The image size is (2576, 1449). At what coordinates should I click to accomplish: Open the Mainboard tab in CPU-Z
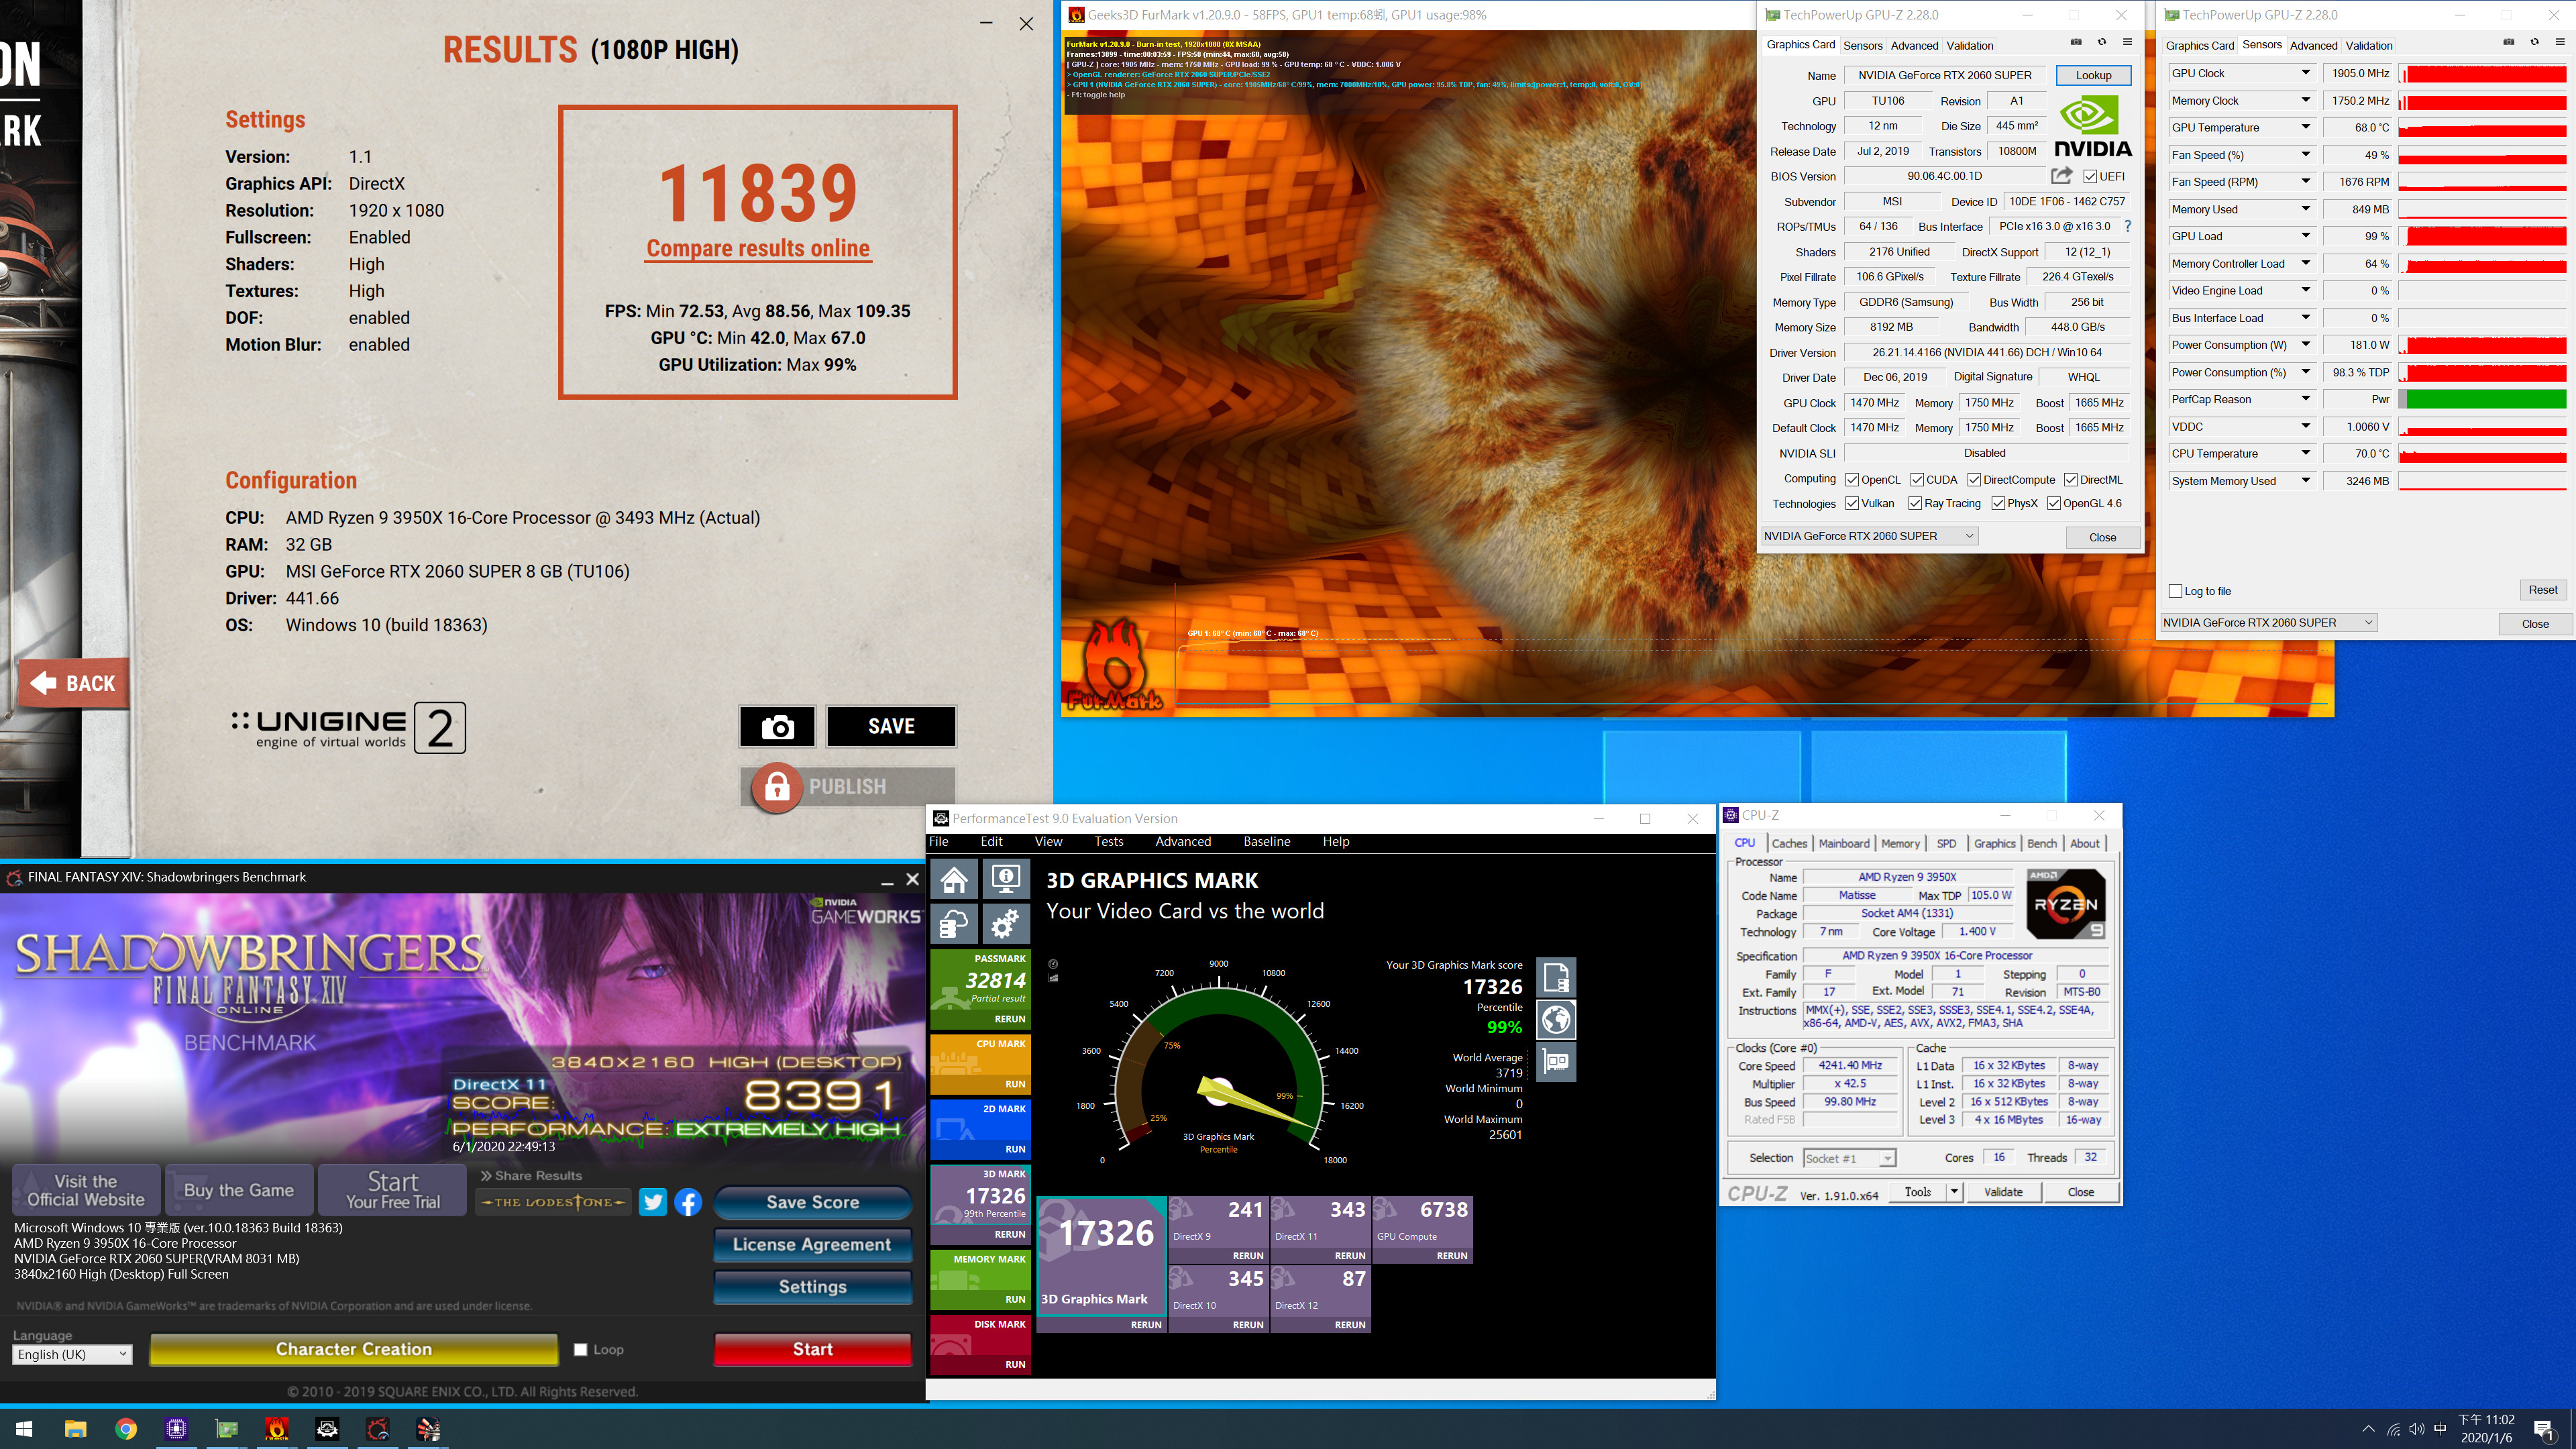pyautogui.click(x=1843, y=843)
